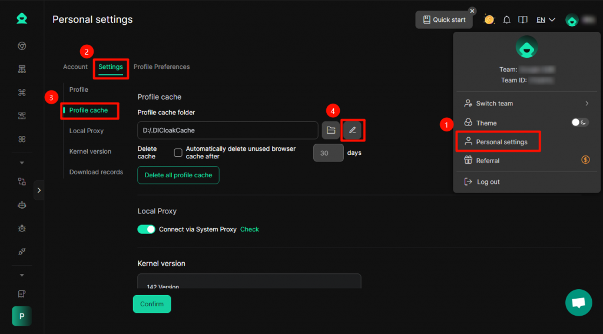Screen dimensions: 603x334
Task: Click Delete all profile cache button
Action: pyautogui.click(x=178, y=176)
